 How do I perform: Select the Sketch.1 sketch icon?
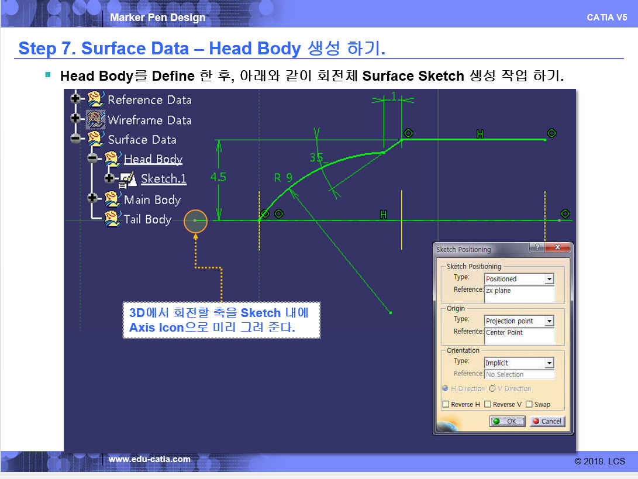(129, 179)
